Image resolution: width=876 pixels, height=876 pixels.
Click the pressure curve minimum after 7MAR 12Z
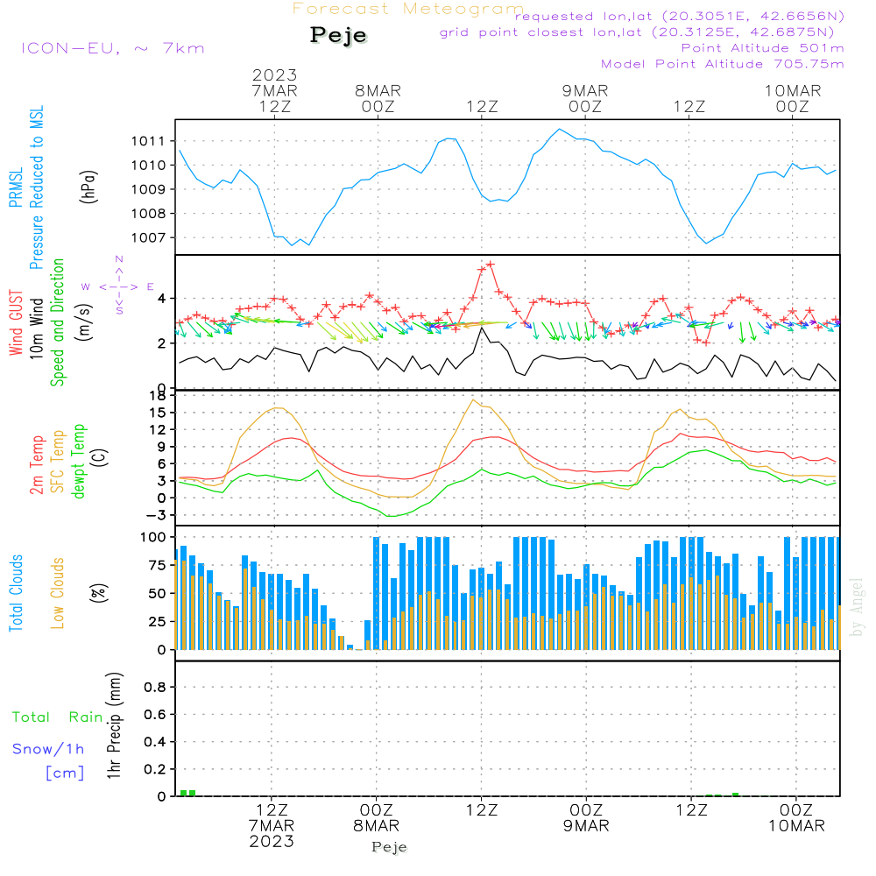292,245
